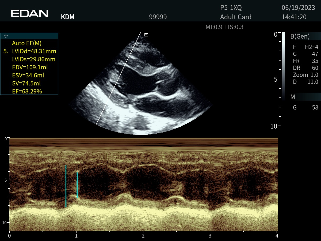Select the dynamic range DR 60 parameter
321x241 pixels.
[305, 68]
